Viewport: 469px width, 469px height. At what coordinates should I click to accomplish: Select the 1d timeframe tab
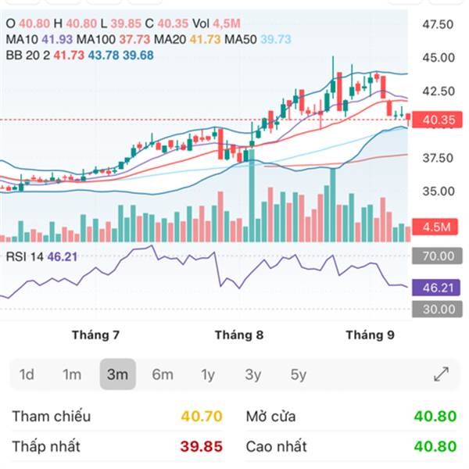tap(27, 374)
